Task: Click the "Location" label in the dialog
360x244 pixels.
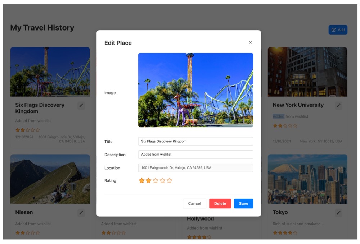Action: pyautogui.click(x=112, y=168)
